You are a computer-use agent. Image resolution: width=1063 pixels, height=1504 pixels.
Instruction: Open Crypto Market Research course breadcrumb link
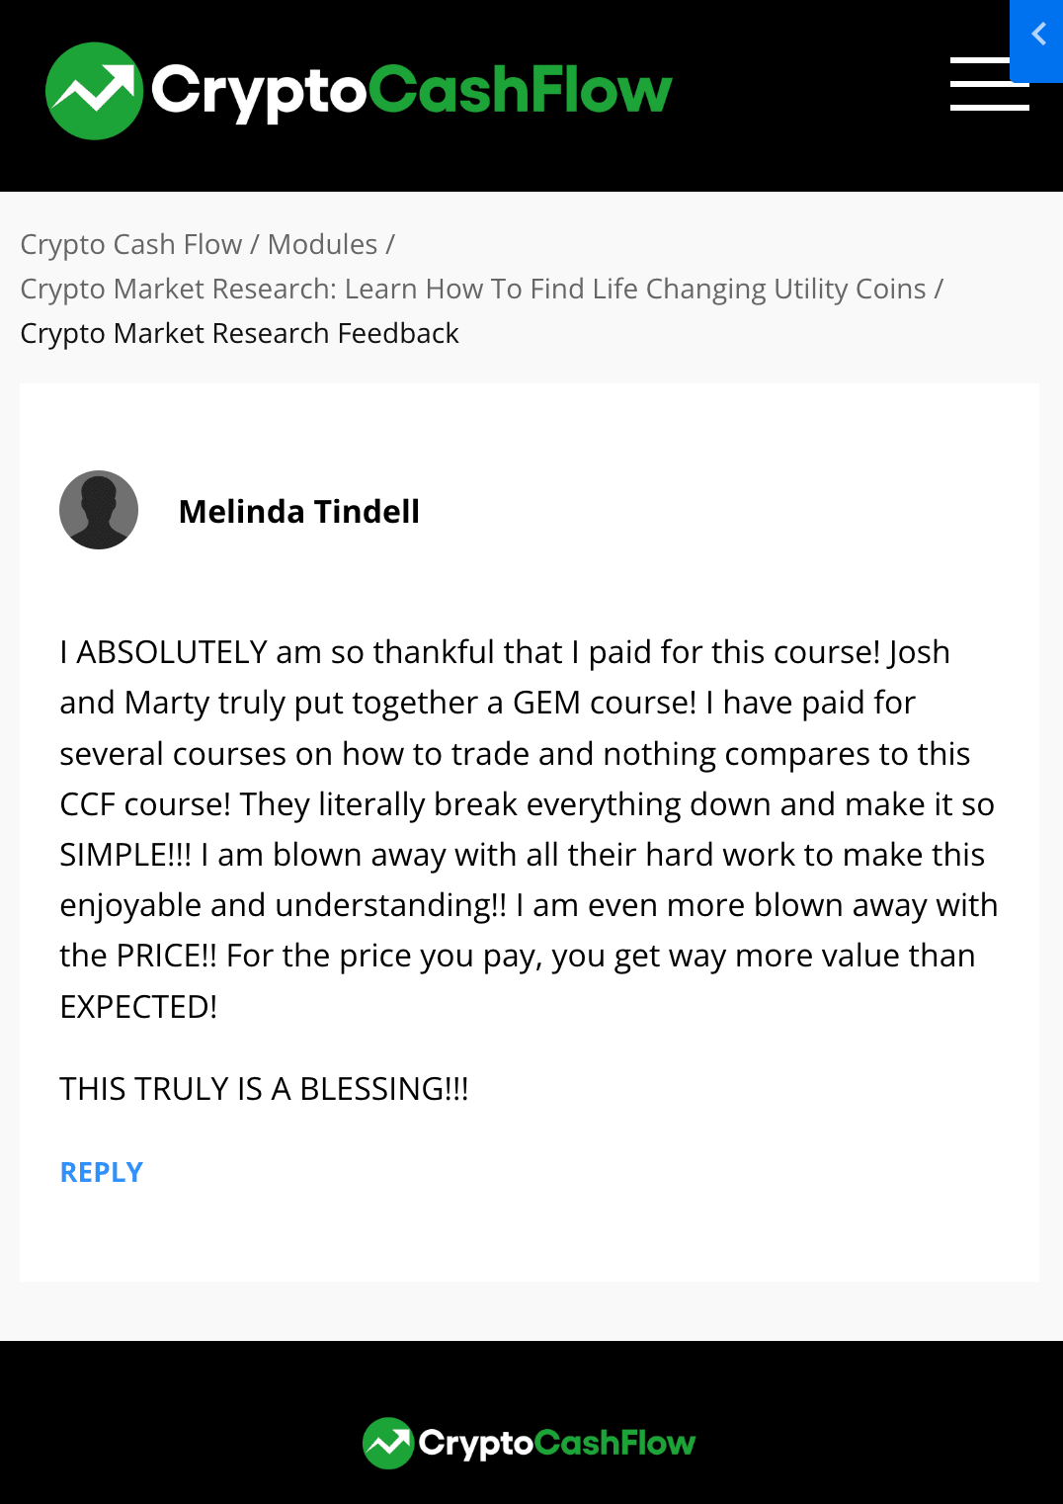click(x=473, y=289)
